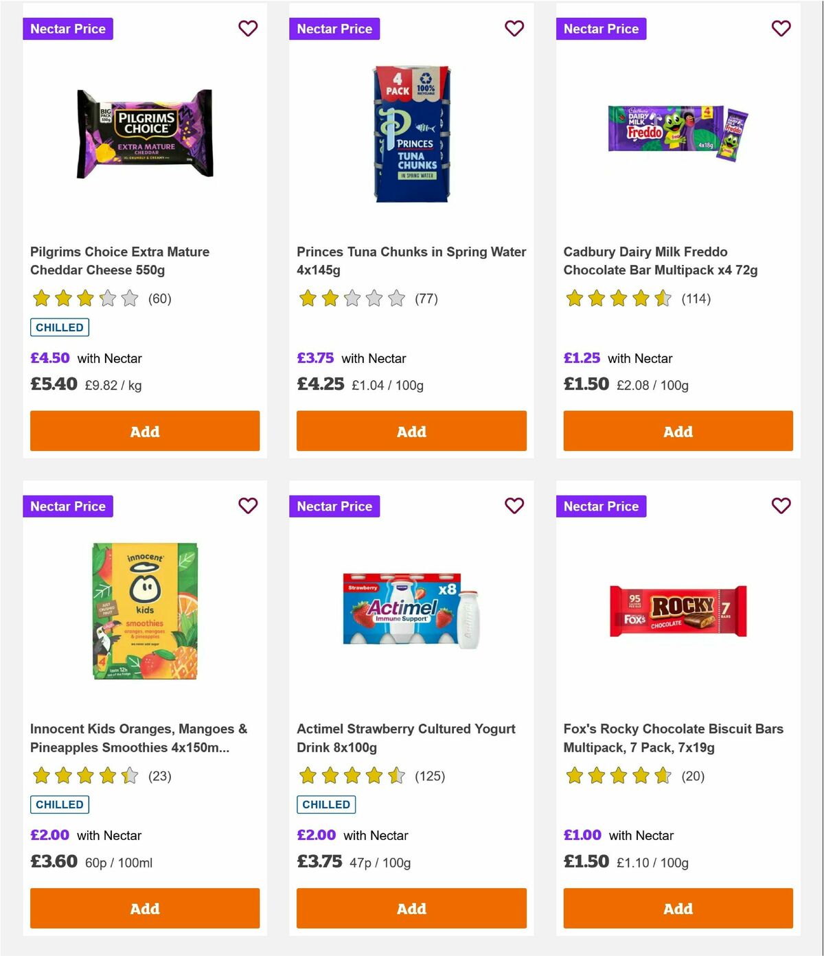
Task: Click the heart icon on Fox's Rocky Biscuit Bars
Action: click(x=781, y=506)
